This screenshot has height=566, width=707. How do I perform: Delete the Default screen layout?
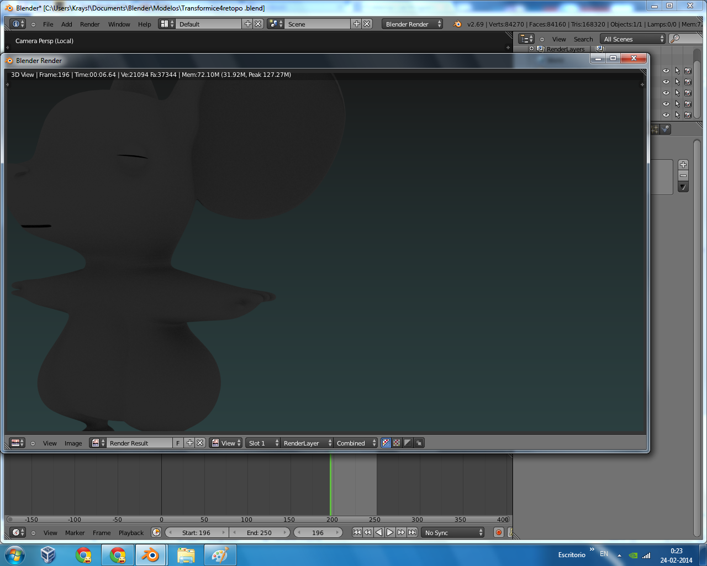258,24
